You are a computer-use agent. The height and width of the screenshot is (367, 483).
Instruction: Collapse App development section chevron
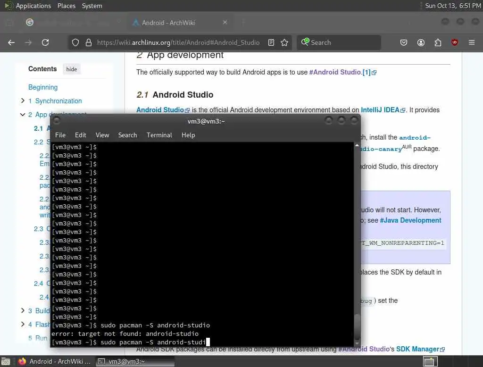(23, 114)
